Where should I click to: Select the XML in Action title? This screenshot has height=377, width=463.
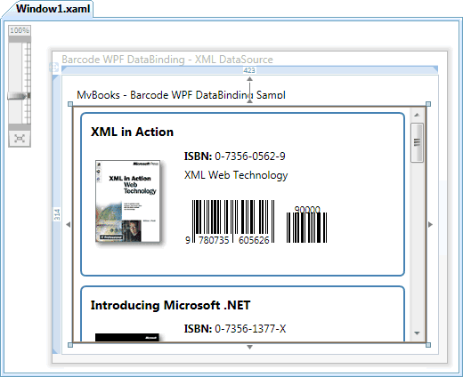(132, 132)
